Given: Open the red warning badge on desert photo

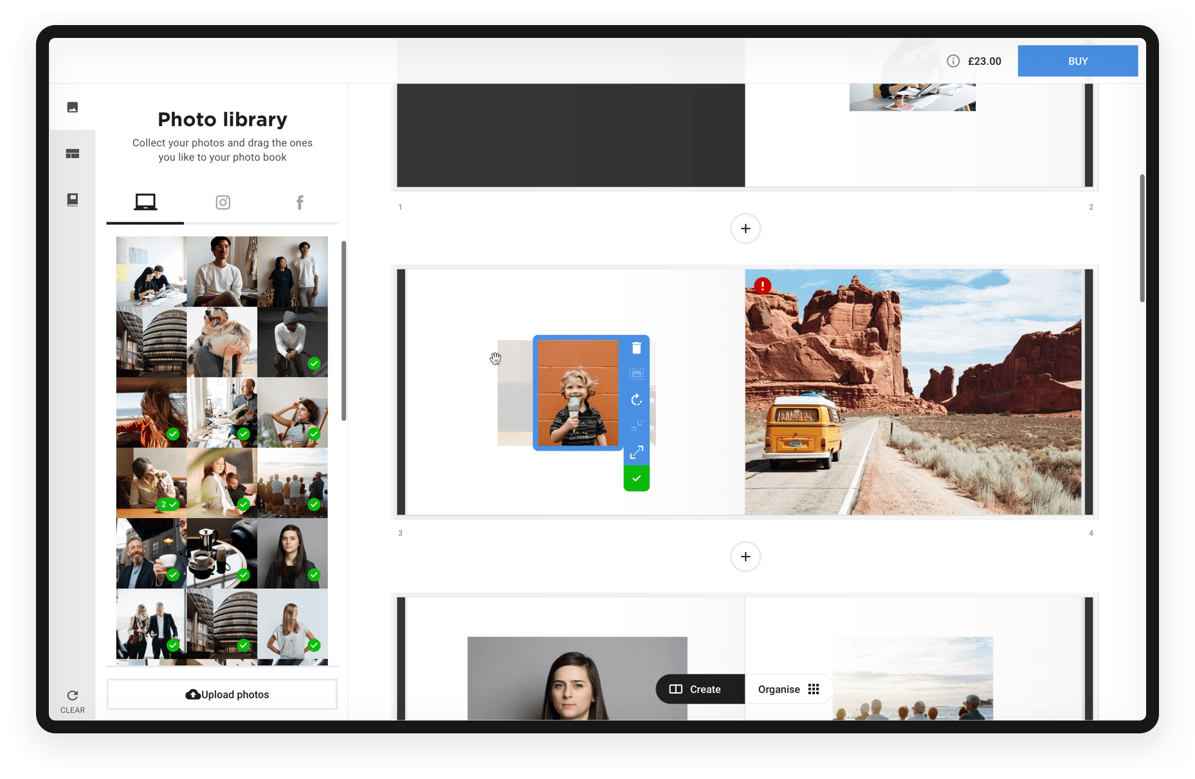Looking at the screenshot, I should click(762, 285).
